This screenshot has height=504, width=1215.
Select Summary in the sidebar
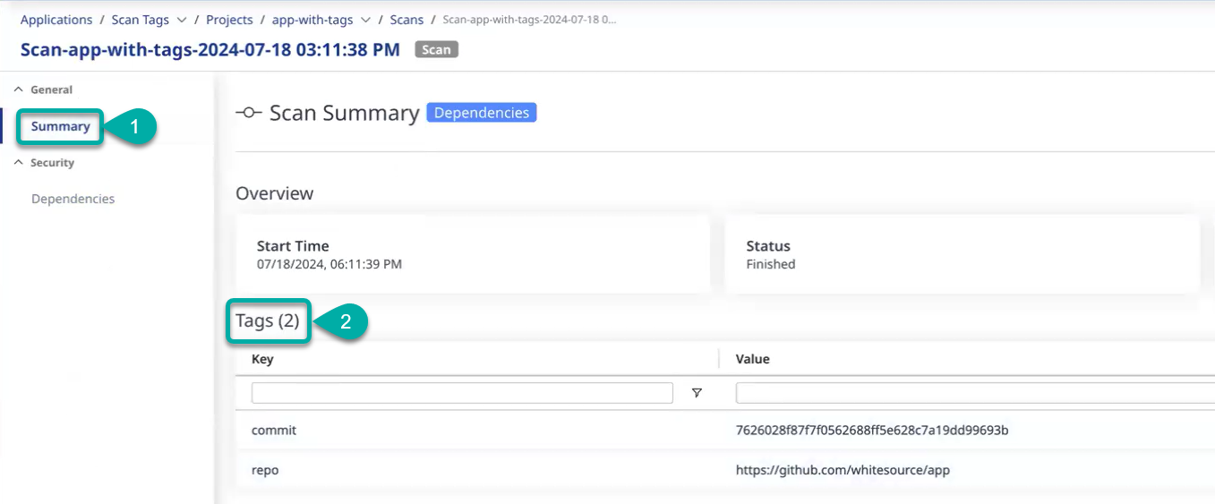pyautogui.click(x=60, y=126)
